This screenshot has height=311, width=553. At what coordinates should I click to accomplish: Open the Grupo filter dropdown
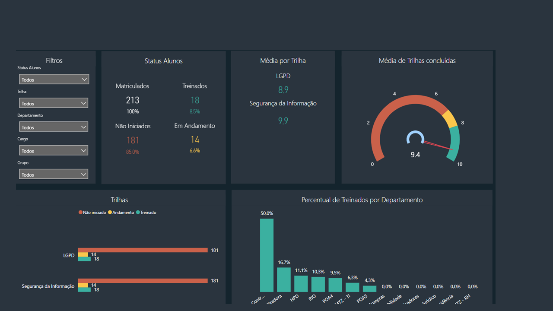(x=54, y=174)
